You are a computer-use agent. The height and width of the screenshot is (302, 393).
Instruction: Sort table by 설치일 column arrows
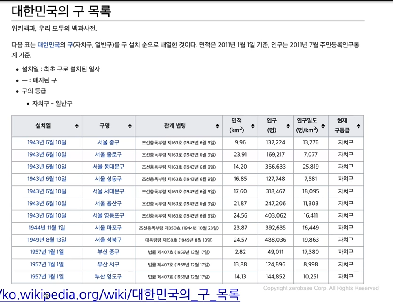pos(77,126)
